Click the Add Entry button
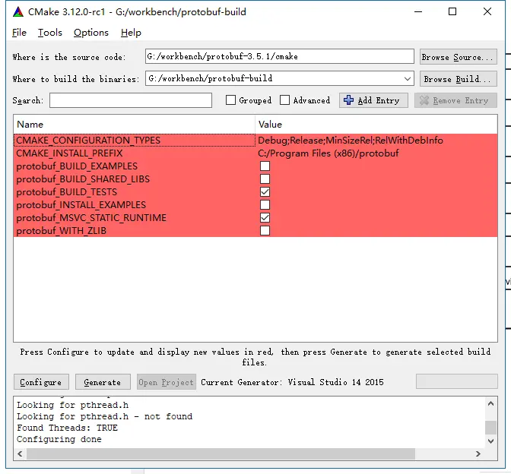The height and width of the screenshot is (474, 511). (x=373, y=100)
